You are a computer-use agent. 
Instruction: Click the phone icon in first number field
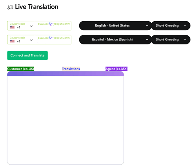51,24
